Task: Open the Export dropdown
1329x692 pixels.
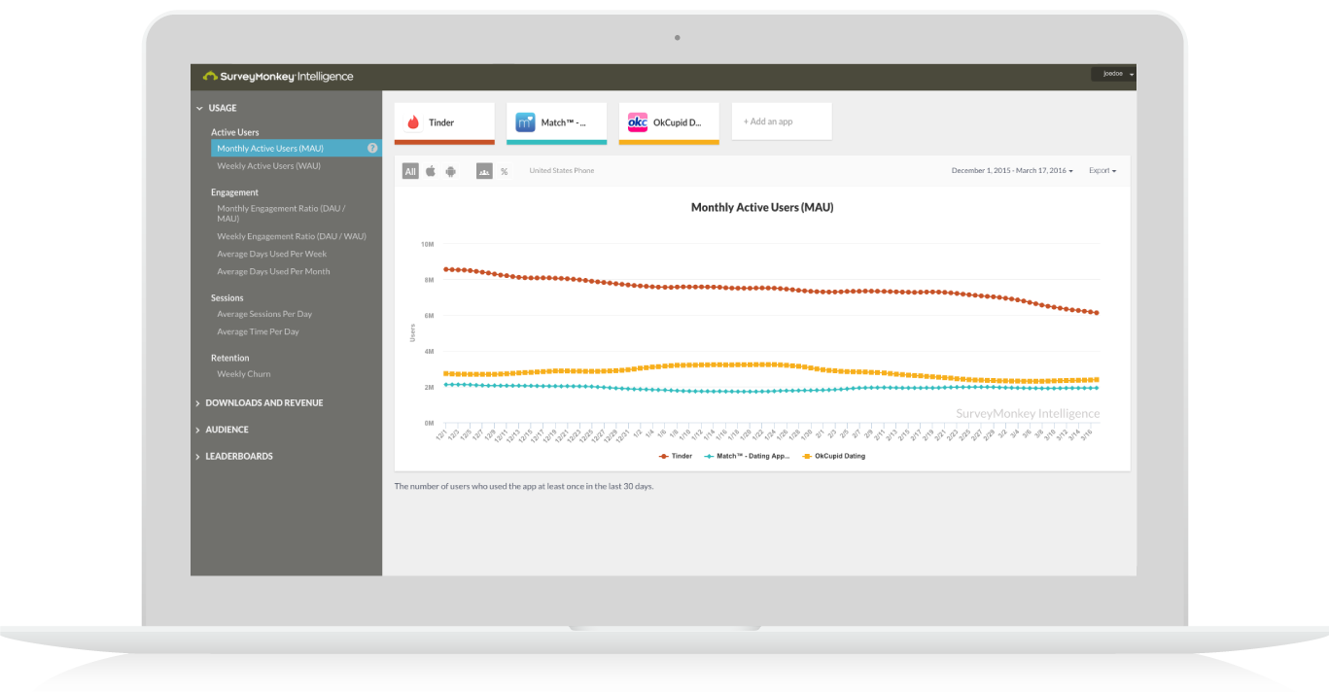Action: tap(1102, 171)
